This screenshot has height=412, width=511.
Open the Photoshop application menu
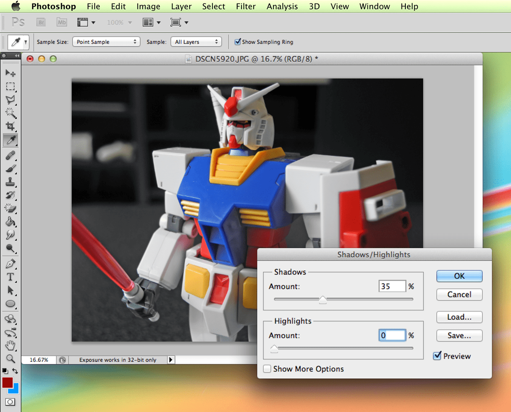coord(54,6)
